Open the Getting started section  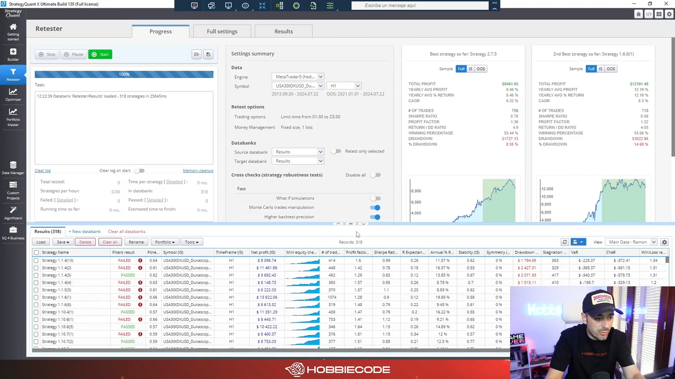13,31
